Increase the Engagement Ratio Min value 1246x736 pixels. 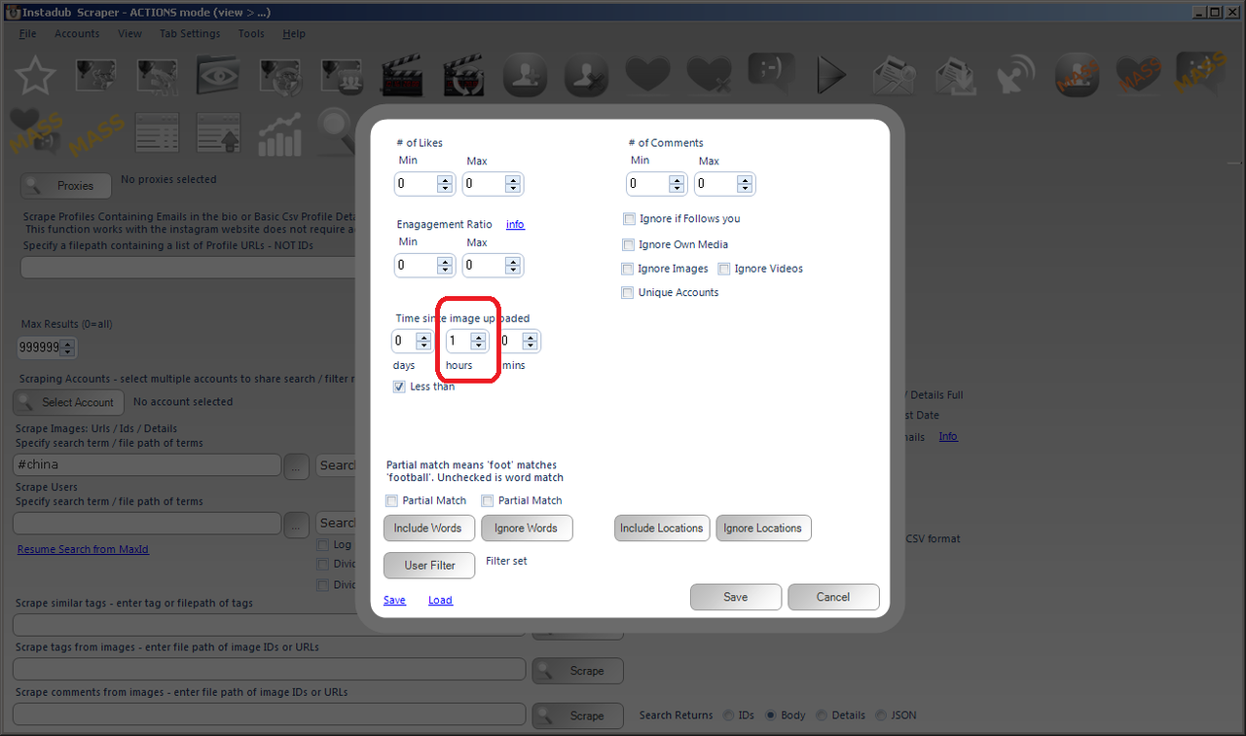445,261
